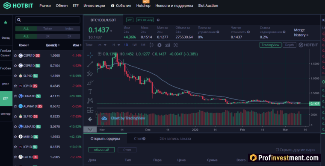Open the Рынки menu
This screenshot has height=166, width=325.
[x=45, y=6]
